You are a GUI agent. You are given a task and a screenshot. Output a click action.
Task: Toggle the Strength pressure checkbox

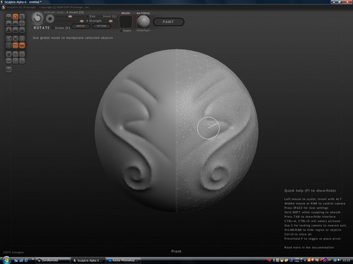[94, 21]
